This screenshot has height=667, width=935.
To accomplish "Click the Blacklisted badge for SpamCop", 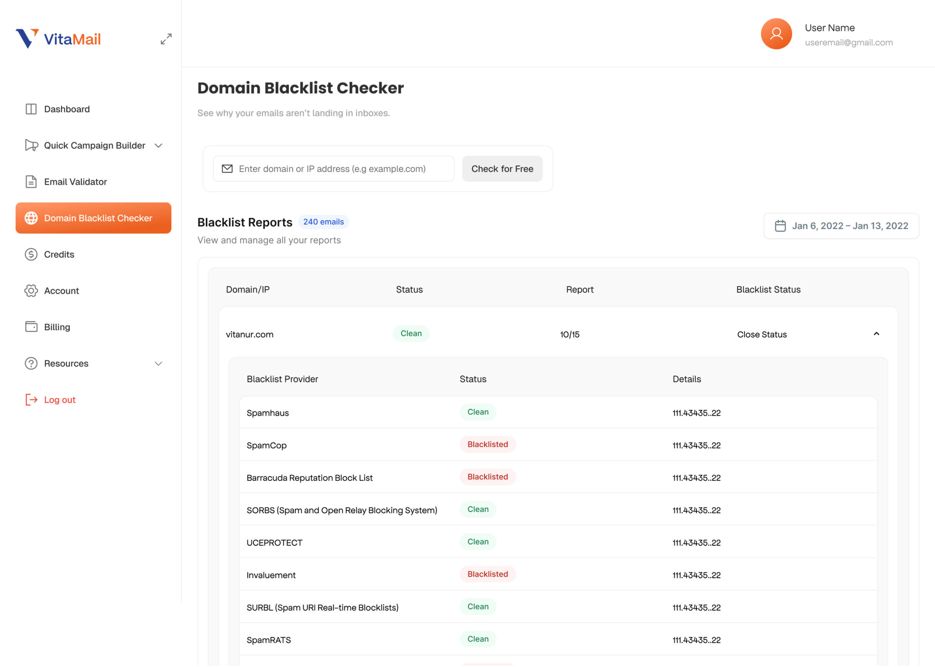I will pyautogui.click(x=488, y=444).
